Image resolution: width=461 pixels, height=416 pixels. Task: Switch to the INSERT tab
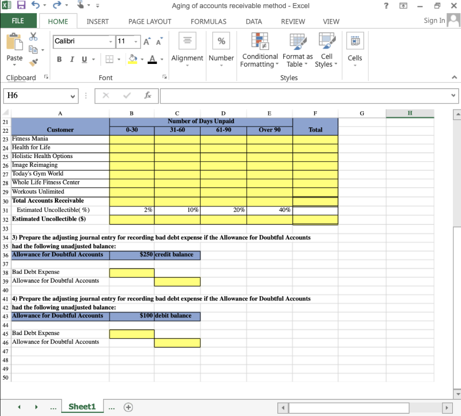coord(98,22)
